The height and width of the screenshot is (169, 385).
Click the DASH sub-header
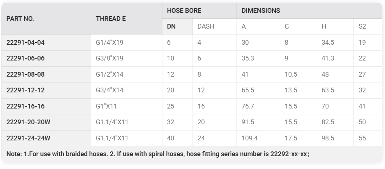pos(206,27)
